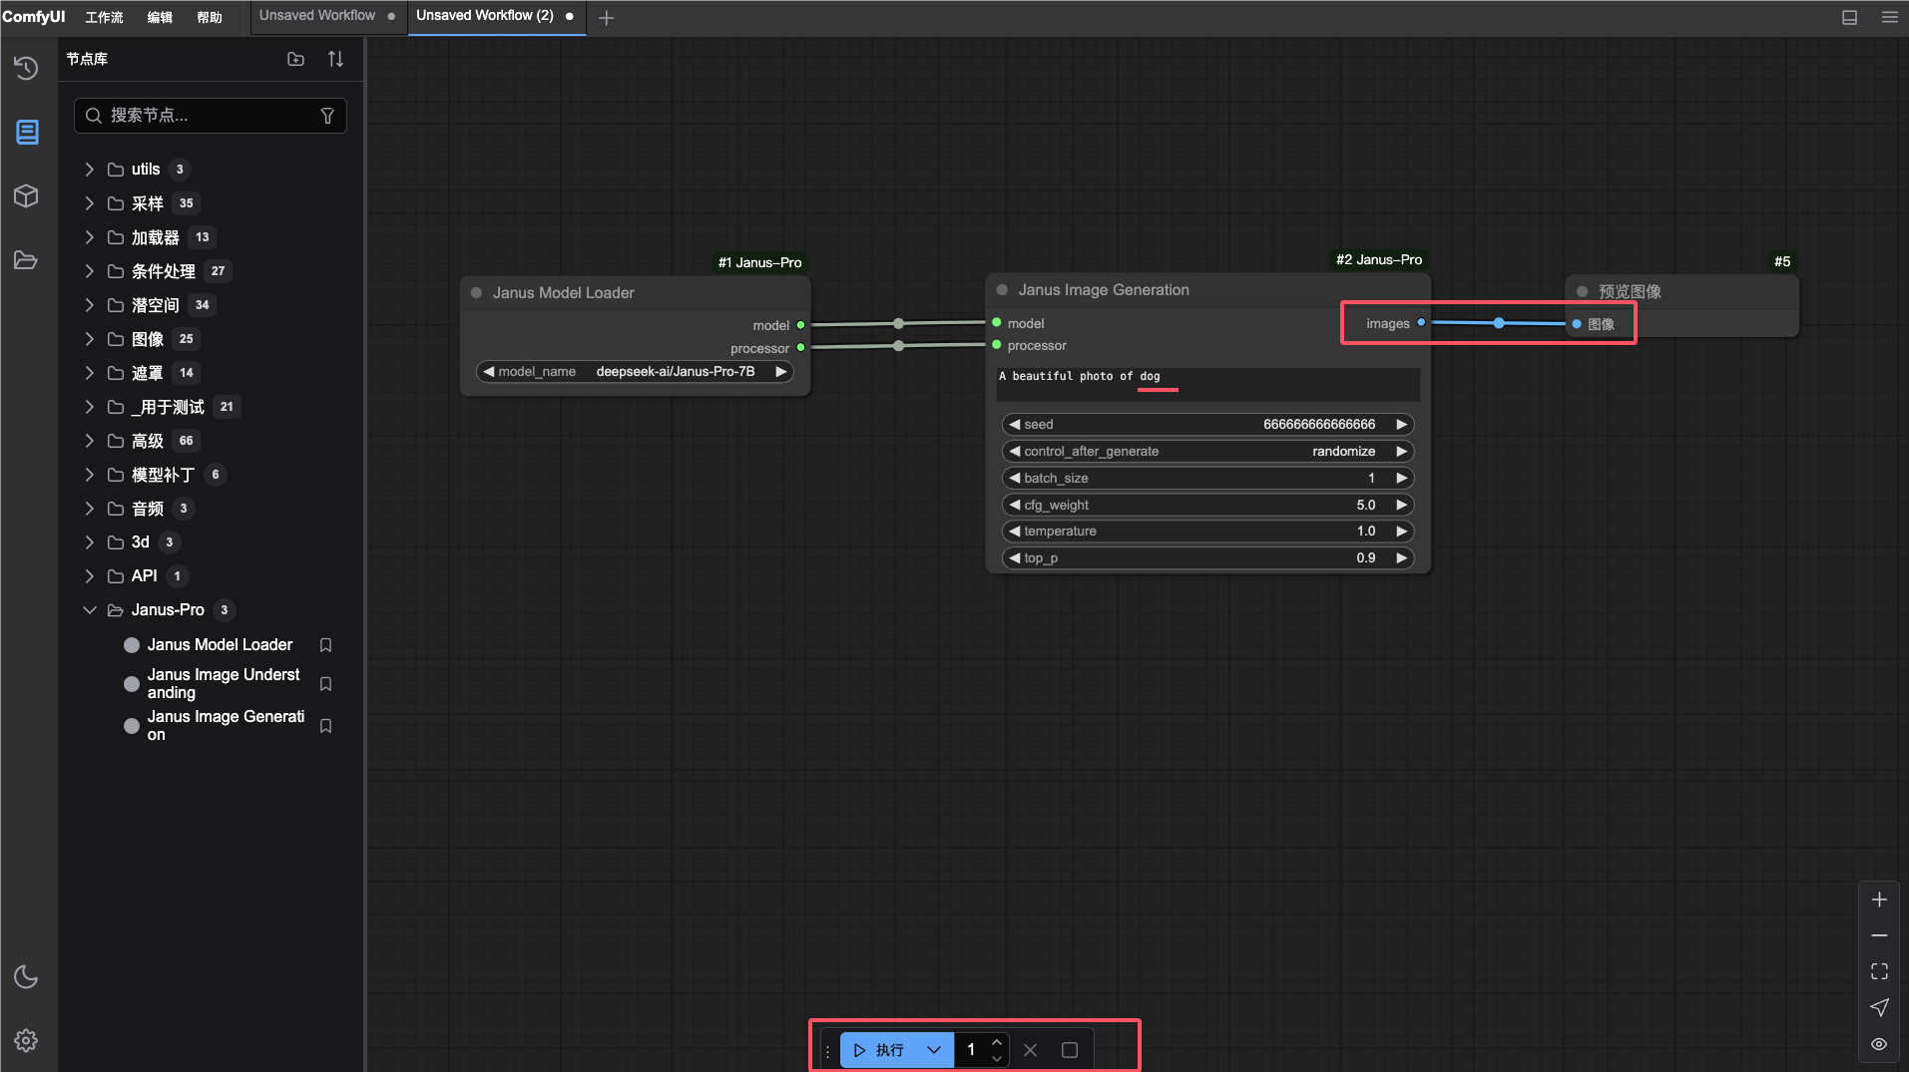
Task: Click the prompt text box with dog
Action: pos(1207,384)
